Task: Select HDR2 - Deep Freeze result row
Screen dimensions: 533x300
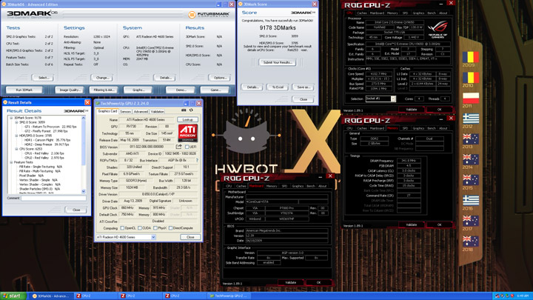Action: pyautogui.click(x=47, y=144)
